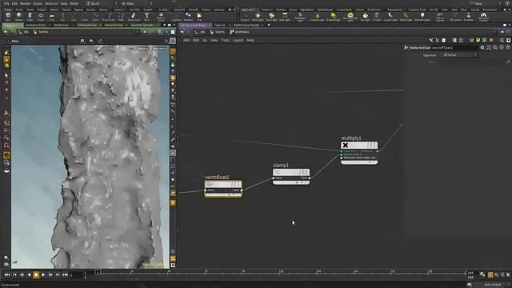Viewport: 512px width, 288px height.
Task: Stop playback with the orange button
Action: pyautogui.click(x=36, y=275)
